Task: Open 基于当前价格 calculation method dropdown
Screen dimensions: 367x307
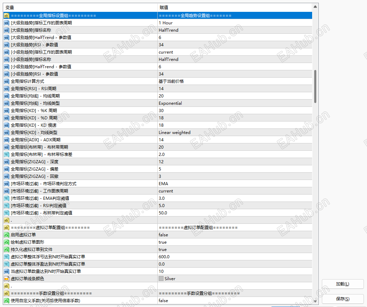Action: [235, 81]
